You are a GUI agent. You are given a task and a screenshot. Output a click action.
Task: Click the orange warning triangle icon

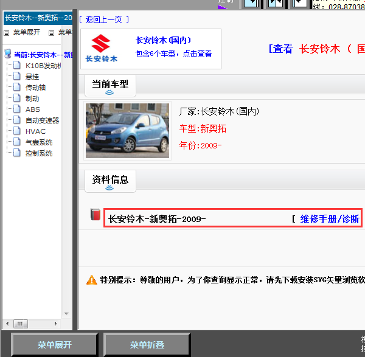[x=92, y=280]
